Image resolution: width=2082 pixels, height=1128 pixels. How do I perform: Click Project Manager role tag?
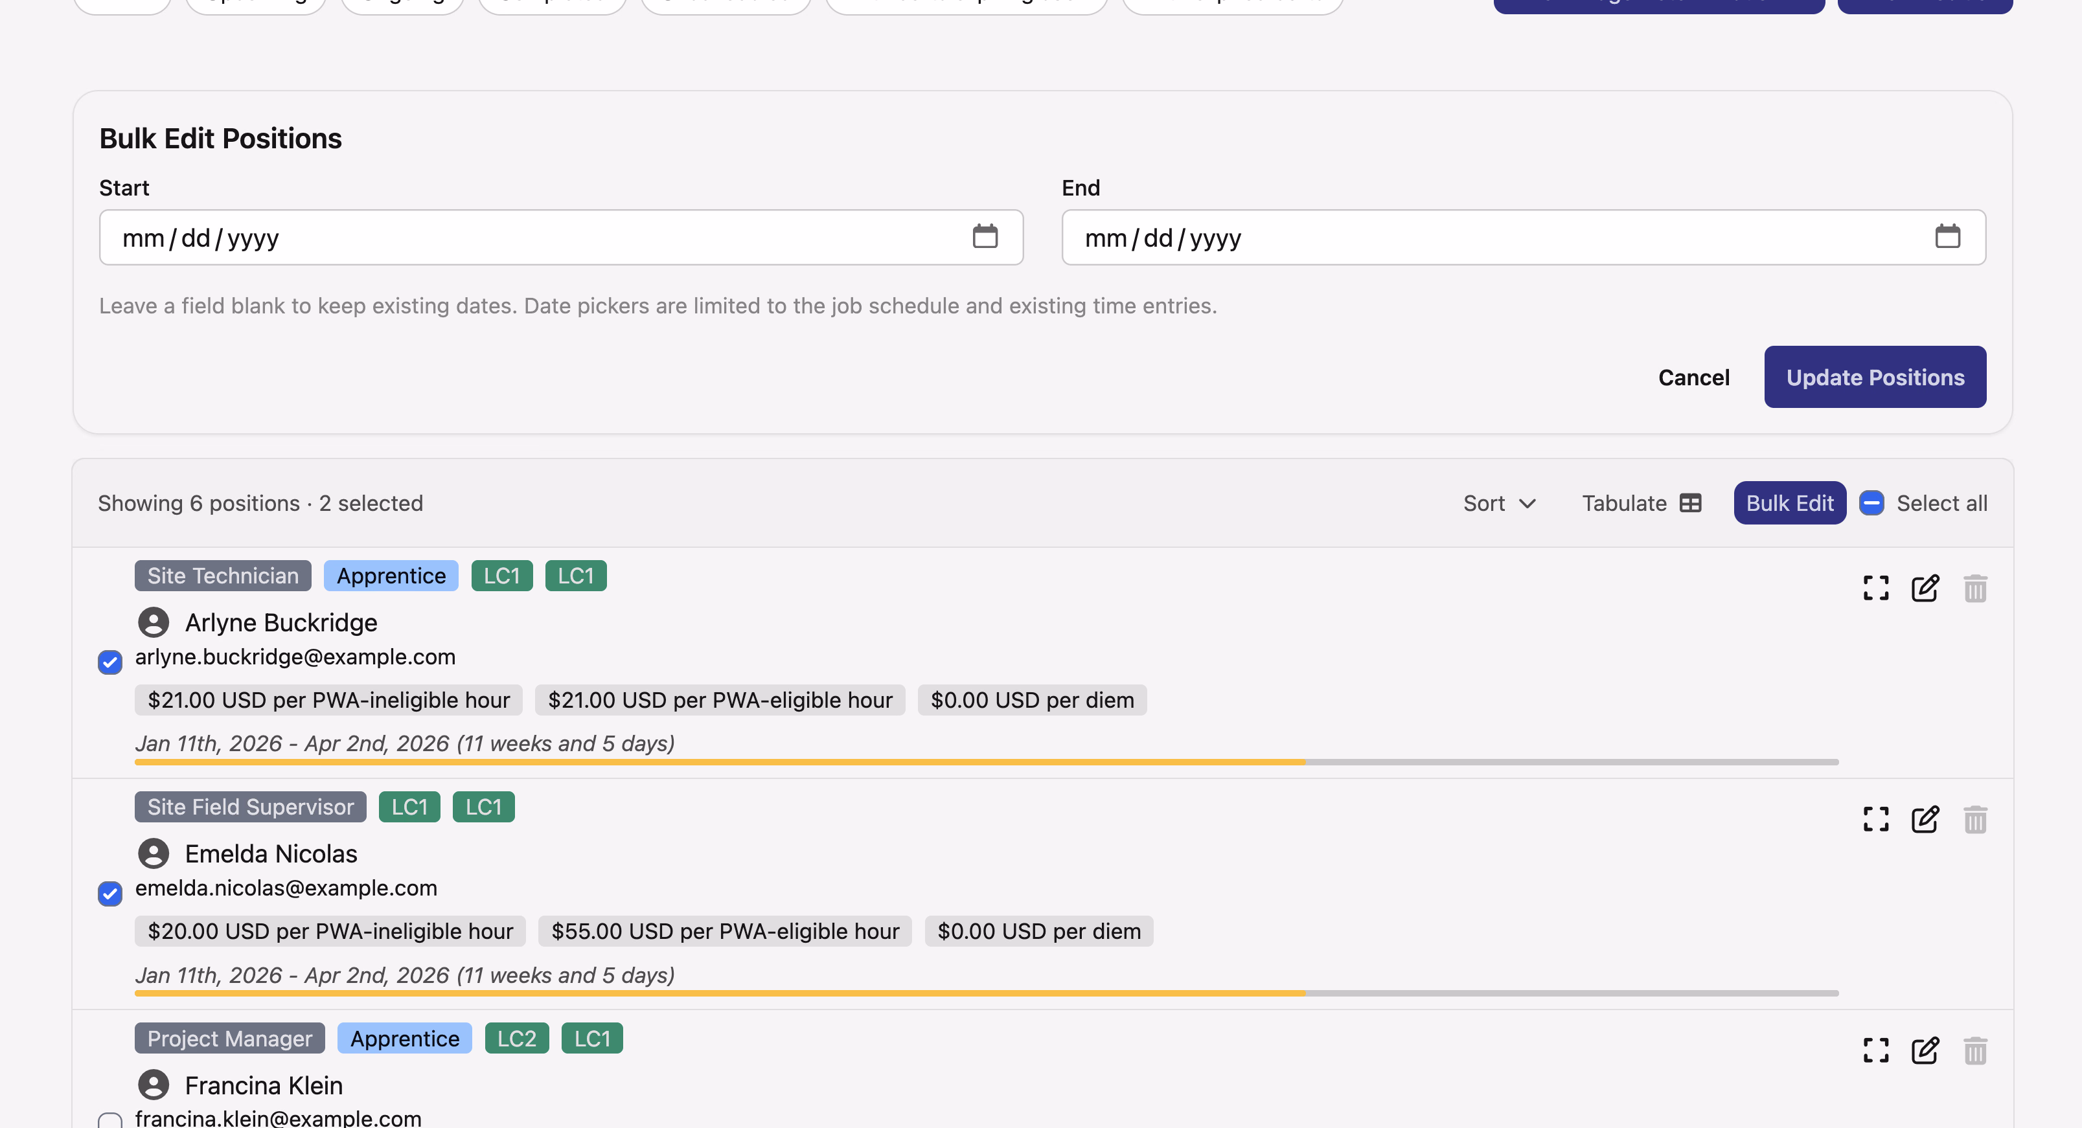pyautogui.click(x=229, y=1038)
